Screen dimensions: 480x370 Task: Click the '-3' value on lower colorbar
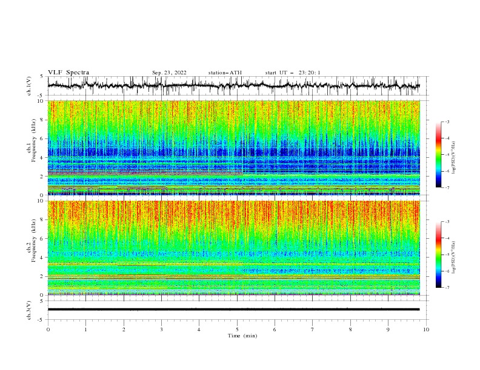[447, 222]
